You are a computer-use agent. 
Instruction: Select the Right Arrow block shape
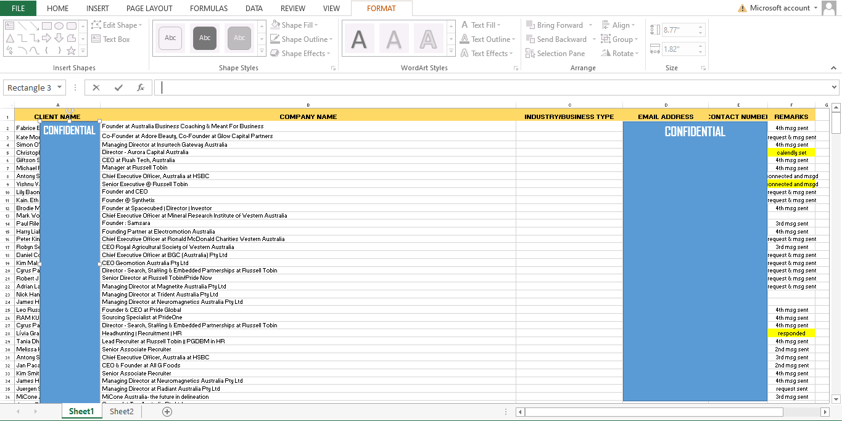[46, 38]
